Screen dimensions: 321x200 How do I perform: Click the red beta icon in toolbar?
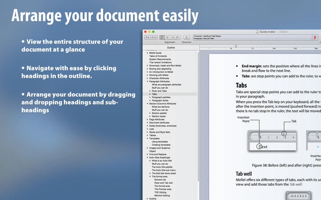tap(315, 37)
